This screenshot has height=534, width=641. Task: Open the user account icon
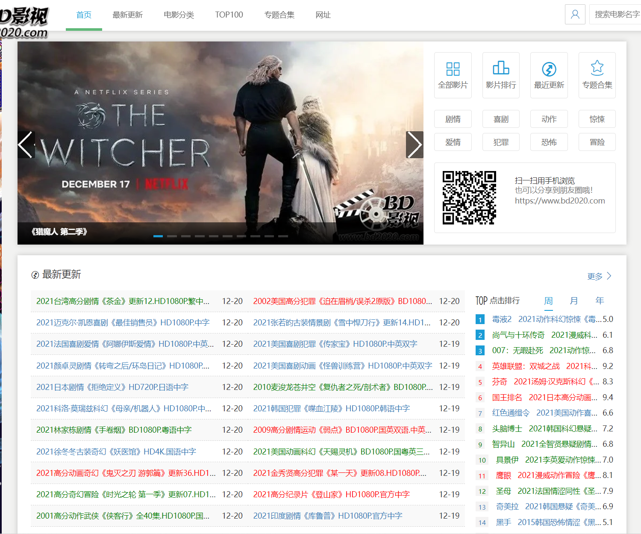(x=575, y=15)
